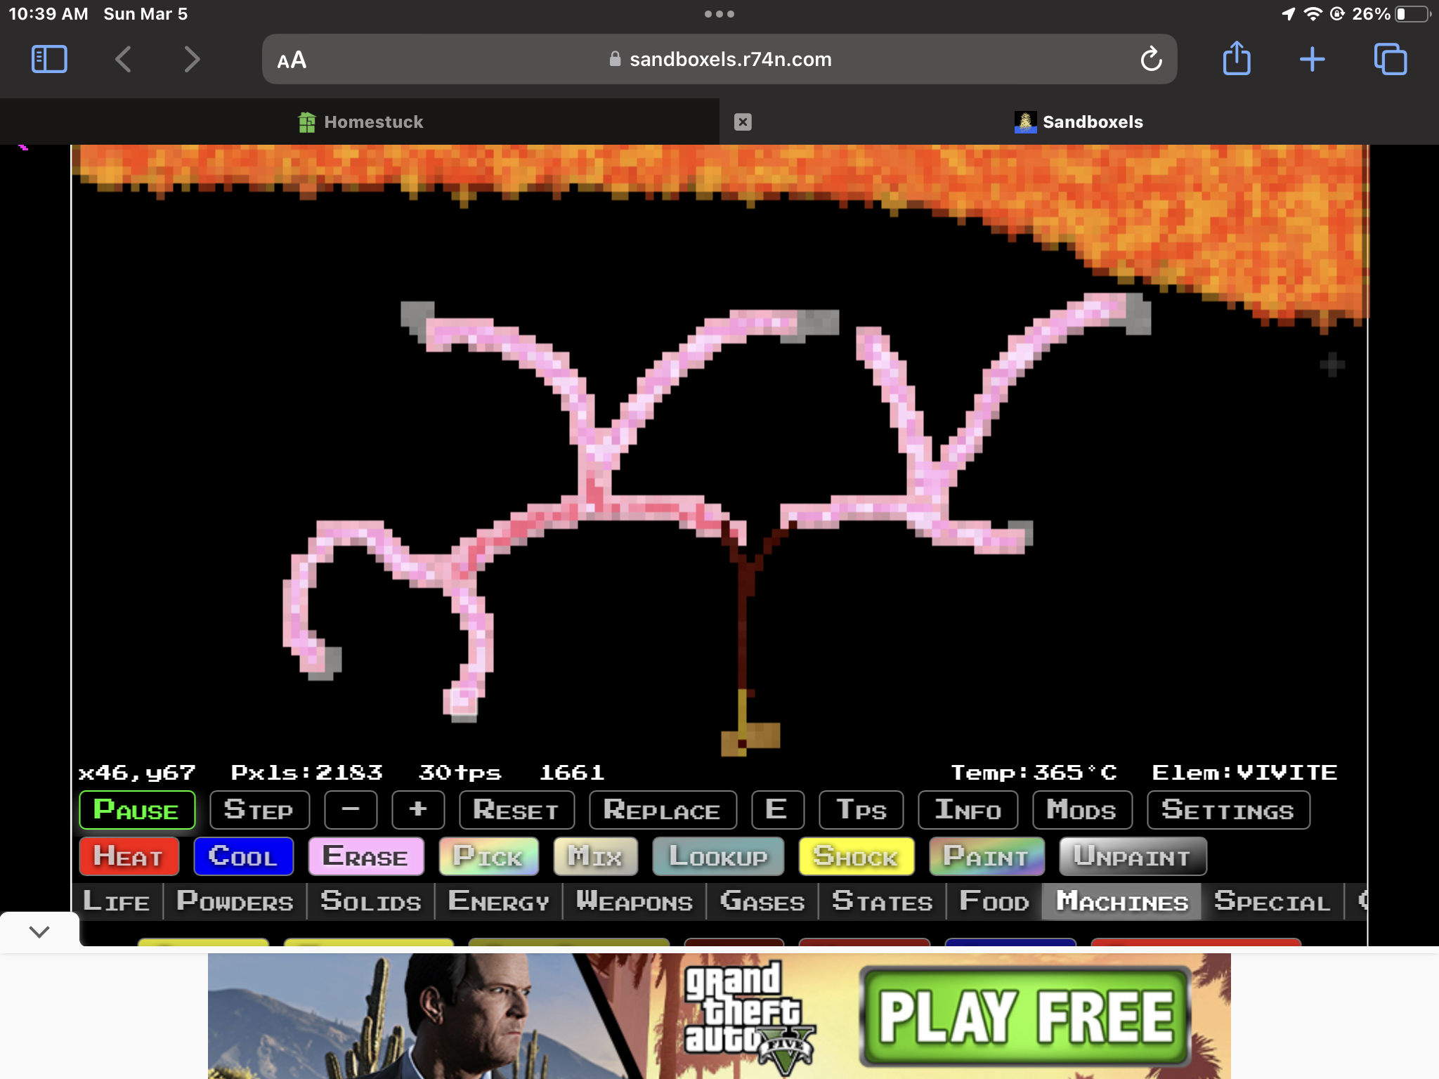Viewport: 1439px width, 1079px height.
Task: Increase brush size with the plus button
Action: click(418, 810)
